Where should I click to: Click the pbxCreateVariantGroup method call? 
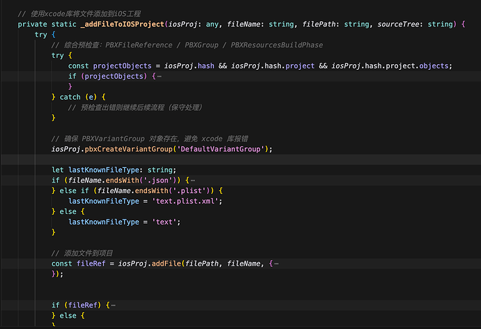pyautogui.click(x=128, y=149)
